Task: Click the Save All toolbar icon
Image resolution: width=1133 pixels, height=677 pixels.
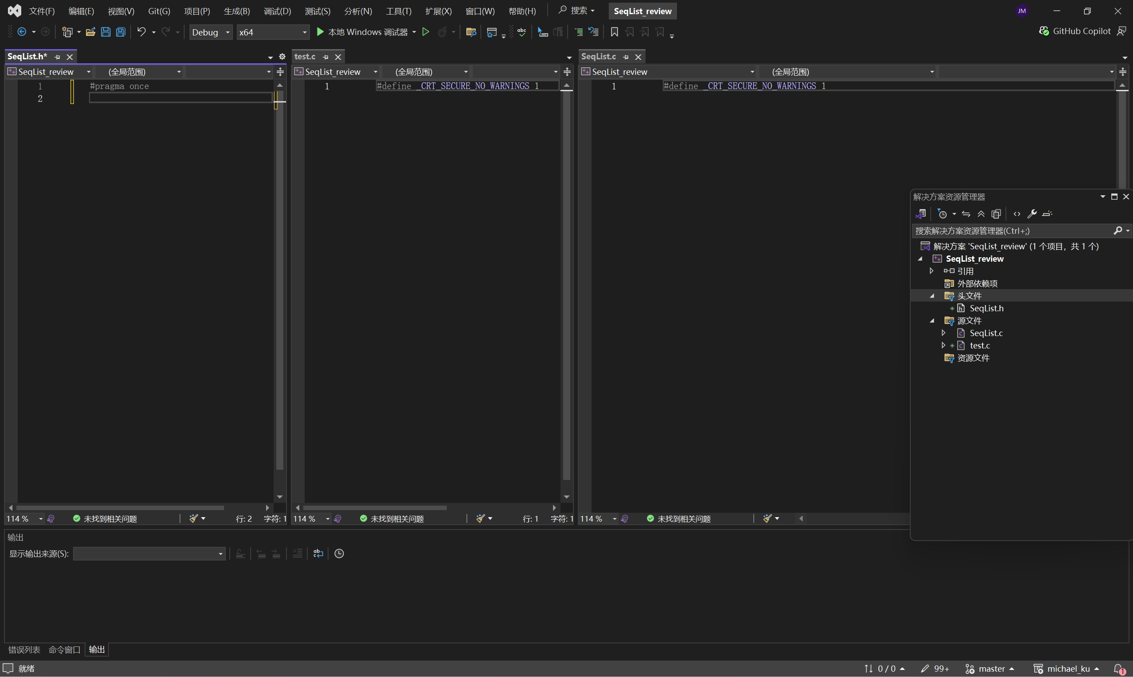Action: coord(121,32)
